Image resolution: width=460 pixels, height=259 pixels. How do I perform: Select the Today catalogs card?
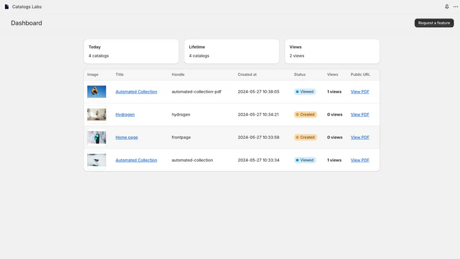coord(131,51)
